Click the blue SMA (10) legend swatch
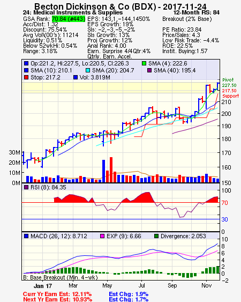 [26, 70]
